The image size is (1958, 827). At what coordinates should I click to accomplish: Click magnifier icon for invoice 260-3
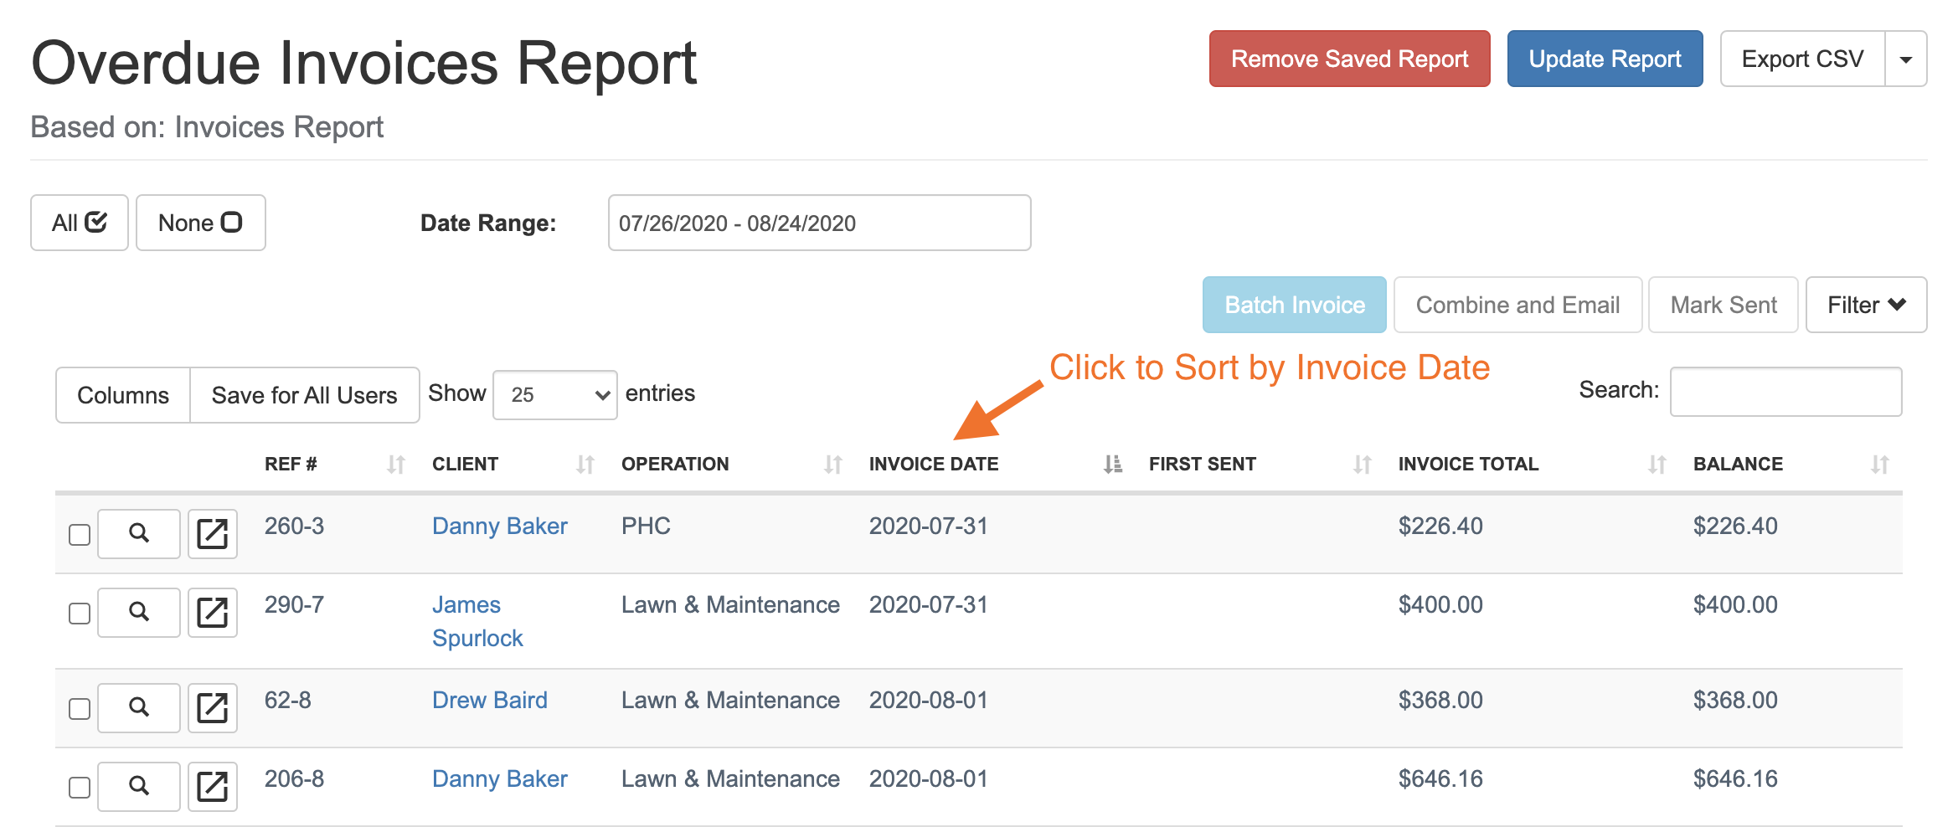[139, 533]
